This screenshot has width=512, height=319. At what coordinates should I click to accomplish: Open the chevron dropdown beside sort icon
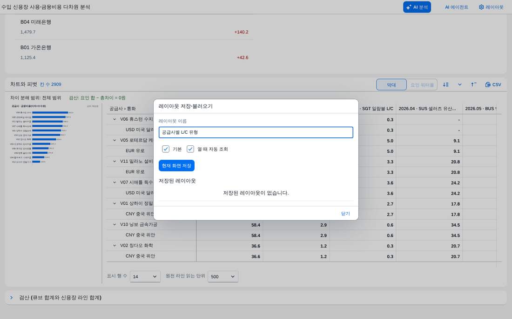point(460,85)
